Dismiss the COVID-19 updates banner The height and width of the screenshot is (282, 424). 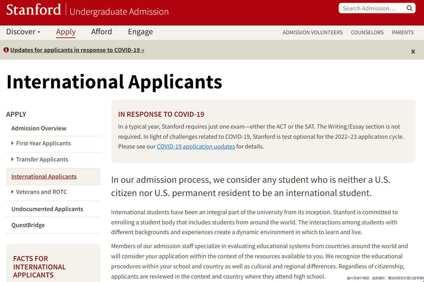point(413,51)
